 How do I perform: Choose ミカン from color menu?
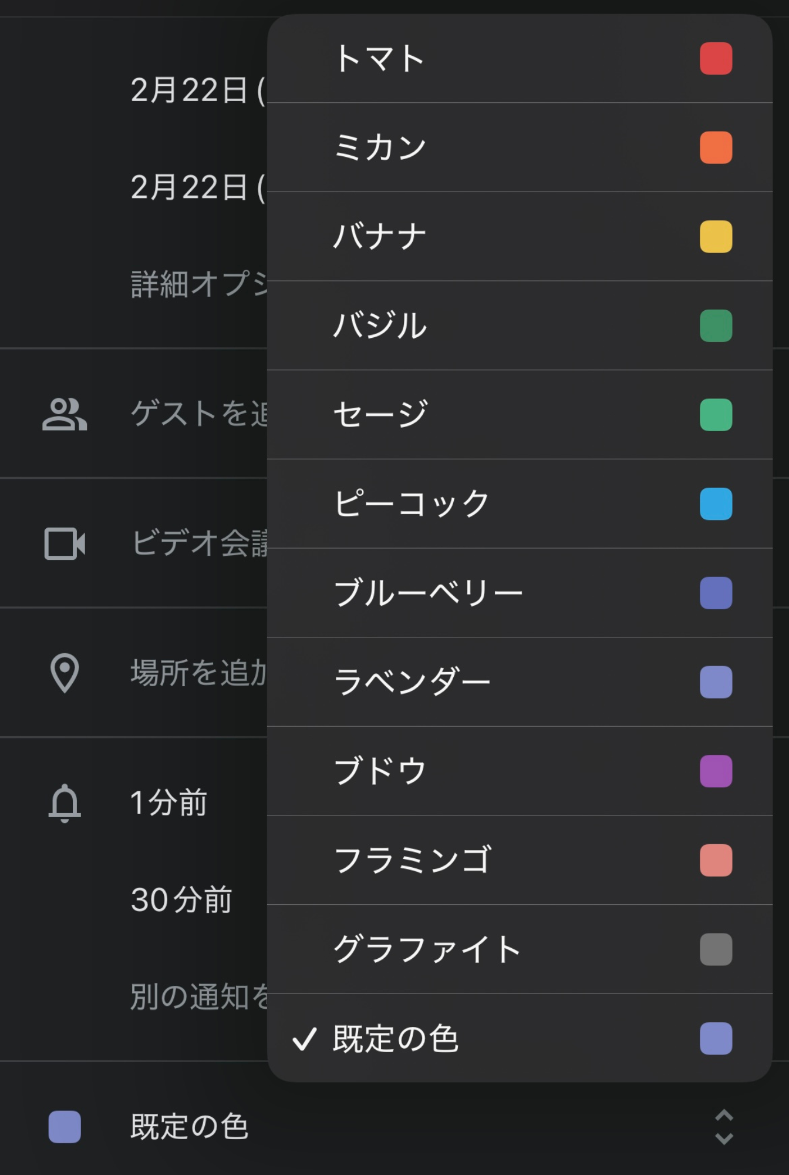[519, 147]
